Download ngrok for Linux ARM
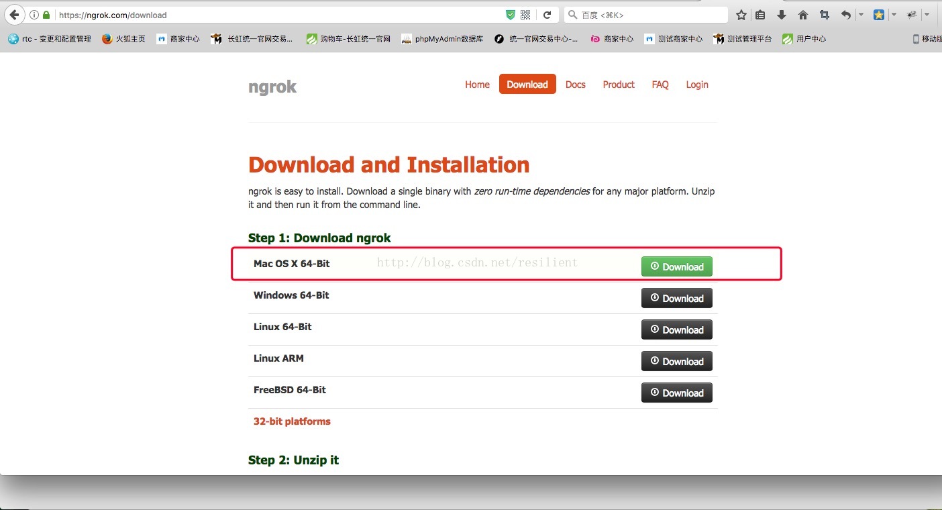The height and width of the screenshot is (510, 942). [x=677, y=361]
